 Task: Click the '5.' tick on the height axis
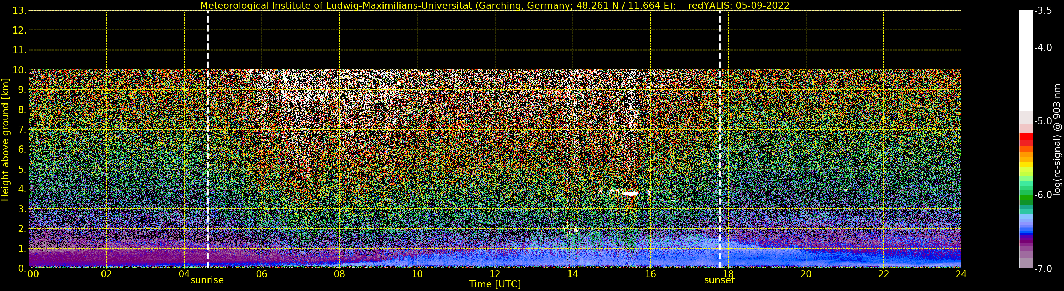(x=22, y=169)
